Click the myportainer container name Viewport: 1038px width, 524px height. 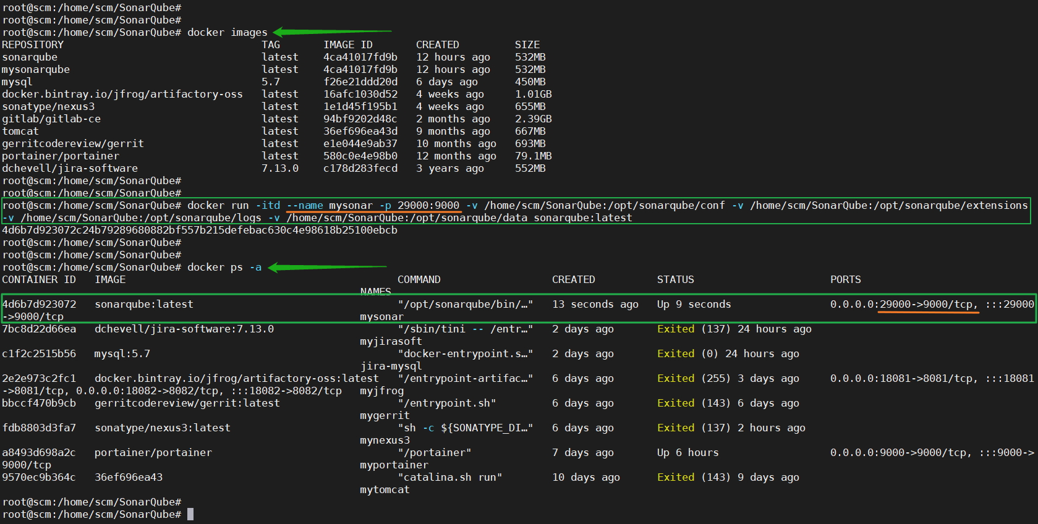pyautogui.click(x=394, y=465)
